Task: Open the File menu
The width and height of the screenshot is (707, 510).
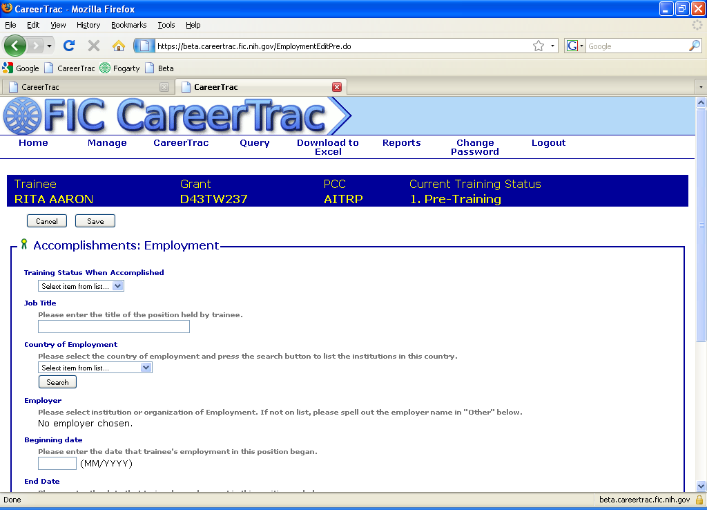Action: pyautogui.click(x=10, y=25)
